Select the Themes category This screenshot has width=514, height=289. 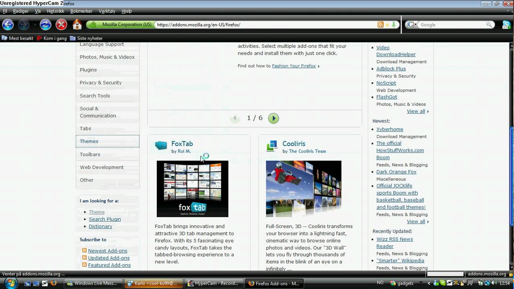(x=107, y=141)
